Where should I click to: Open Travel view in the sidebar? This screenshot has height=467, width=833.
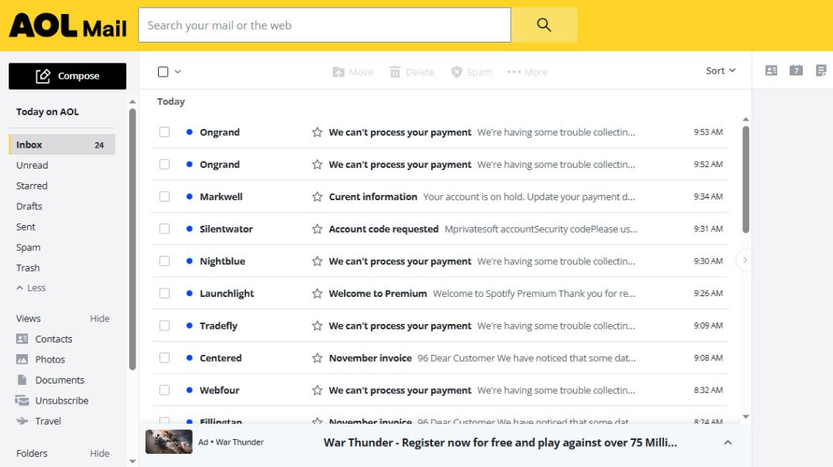point(47,421)
